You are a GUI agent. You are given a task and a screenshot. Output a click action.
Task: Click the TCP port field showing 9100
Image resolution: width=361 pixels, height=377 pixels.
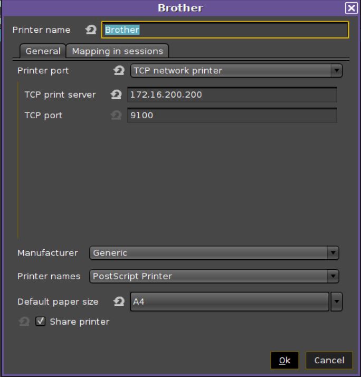tap(231, 115)
